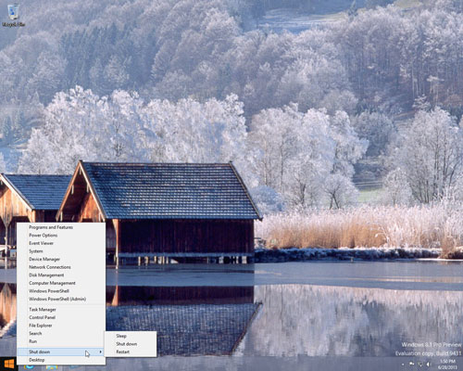Open the volume speaker tray icon

pyautogui.click(x=429, y=365)
